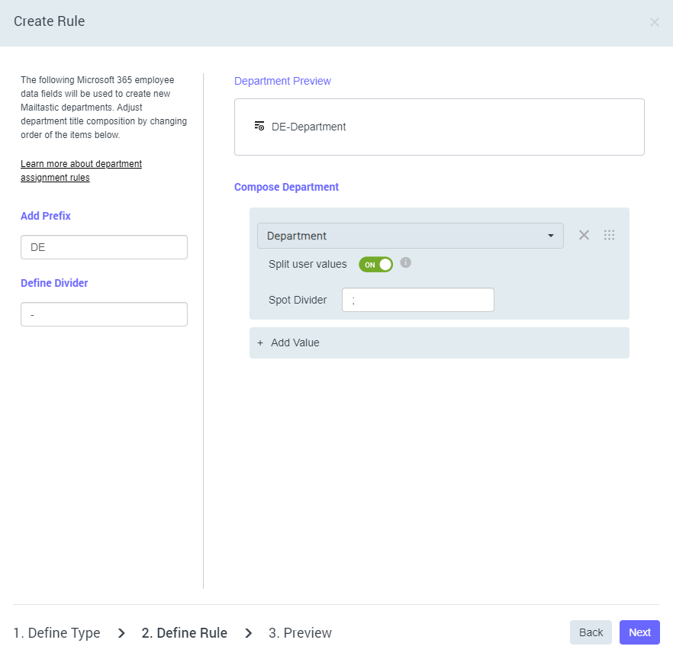Edit the Spot Divider text box
This screenshot has height=656, width=673.
click(x=417, y=300)
